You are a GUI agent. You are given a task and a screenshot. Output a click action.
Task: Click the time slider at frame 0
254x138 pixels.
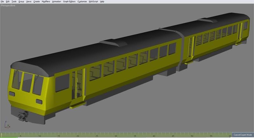tap(1, 135)
